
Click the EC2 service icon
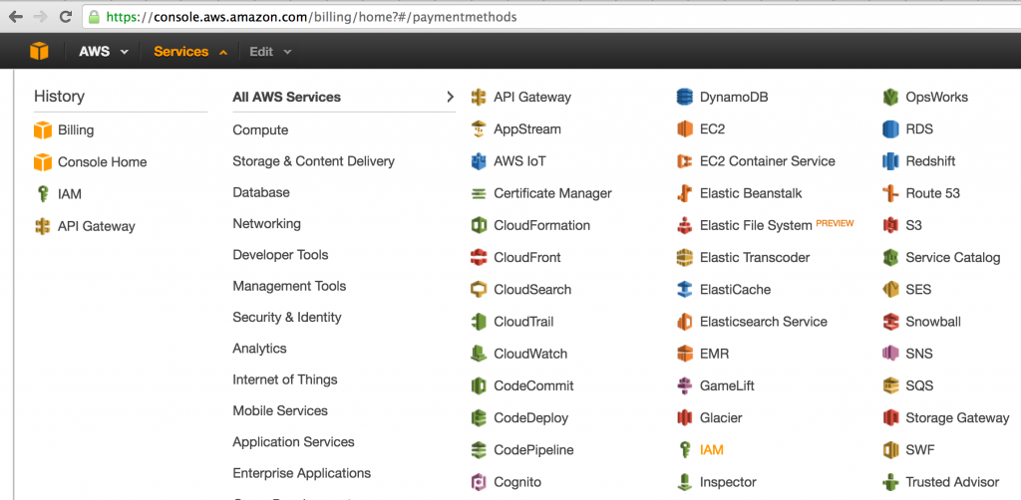pyautogui.click(x=685, y=129)
